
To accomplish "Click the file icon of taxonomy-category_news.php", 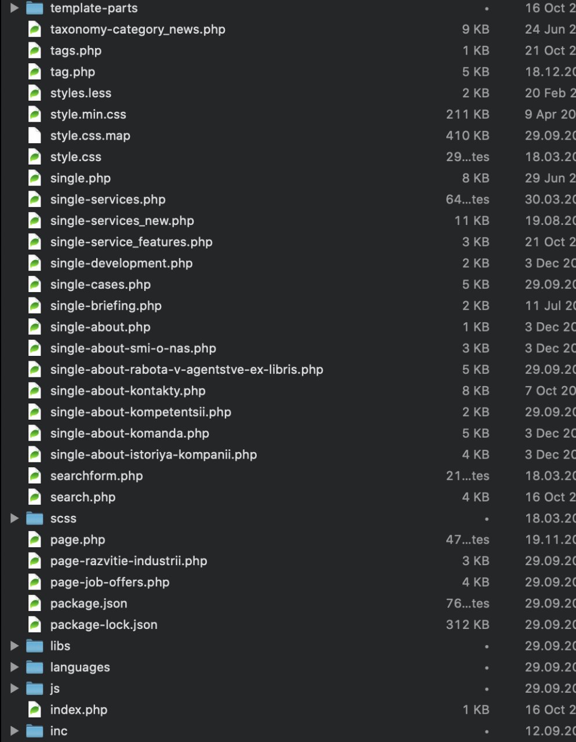I will click(x=35, y=30).
